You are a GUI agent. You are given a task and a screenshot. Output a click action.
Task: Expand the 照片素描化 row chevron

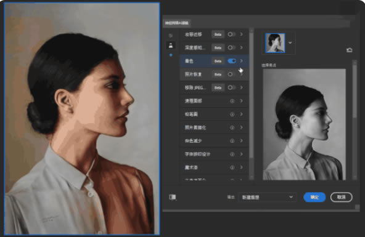[242, 127]
